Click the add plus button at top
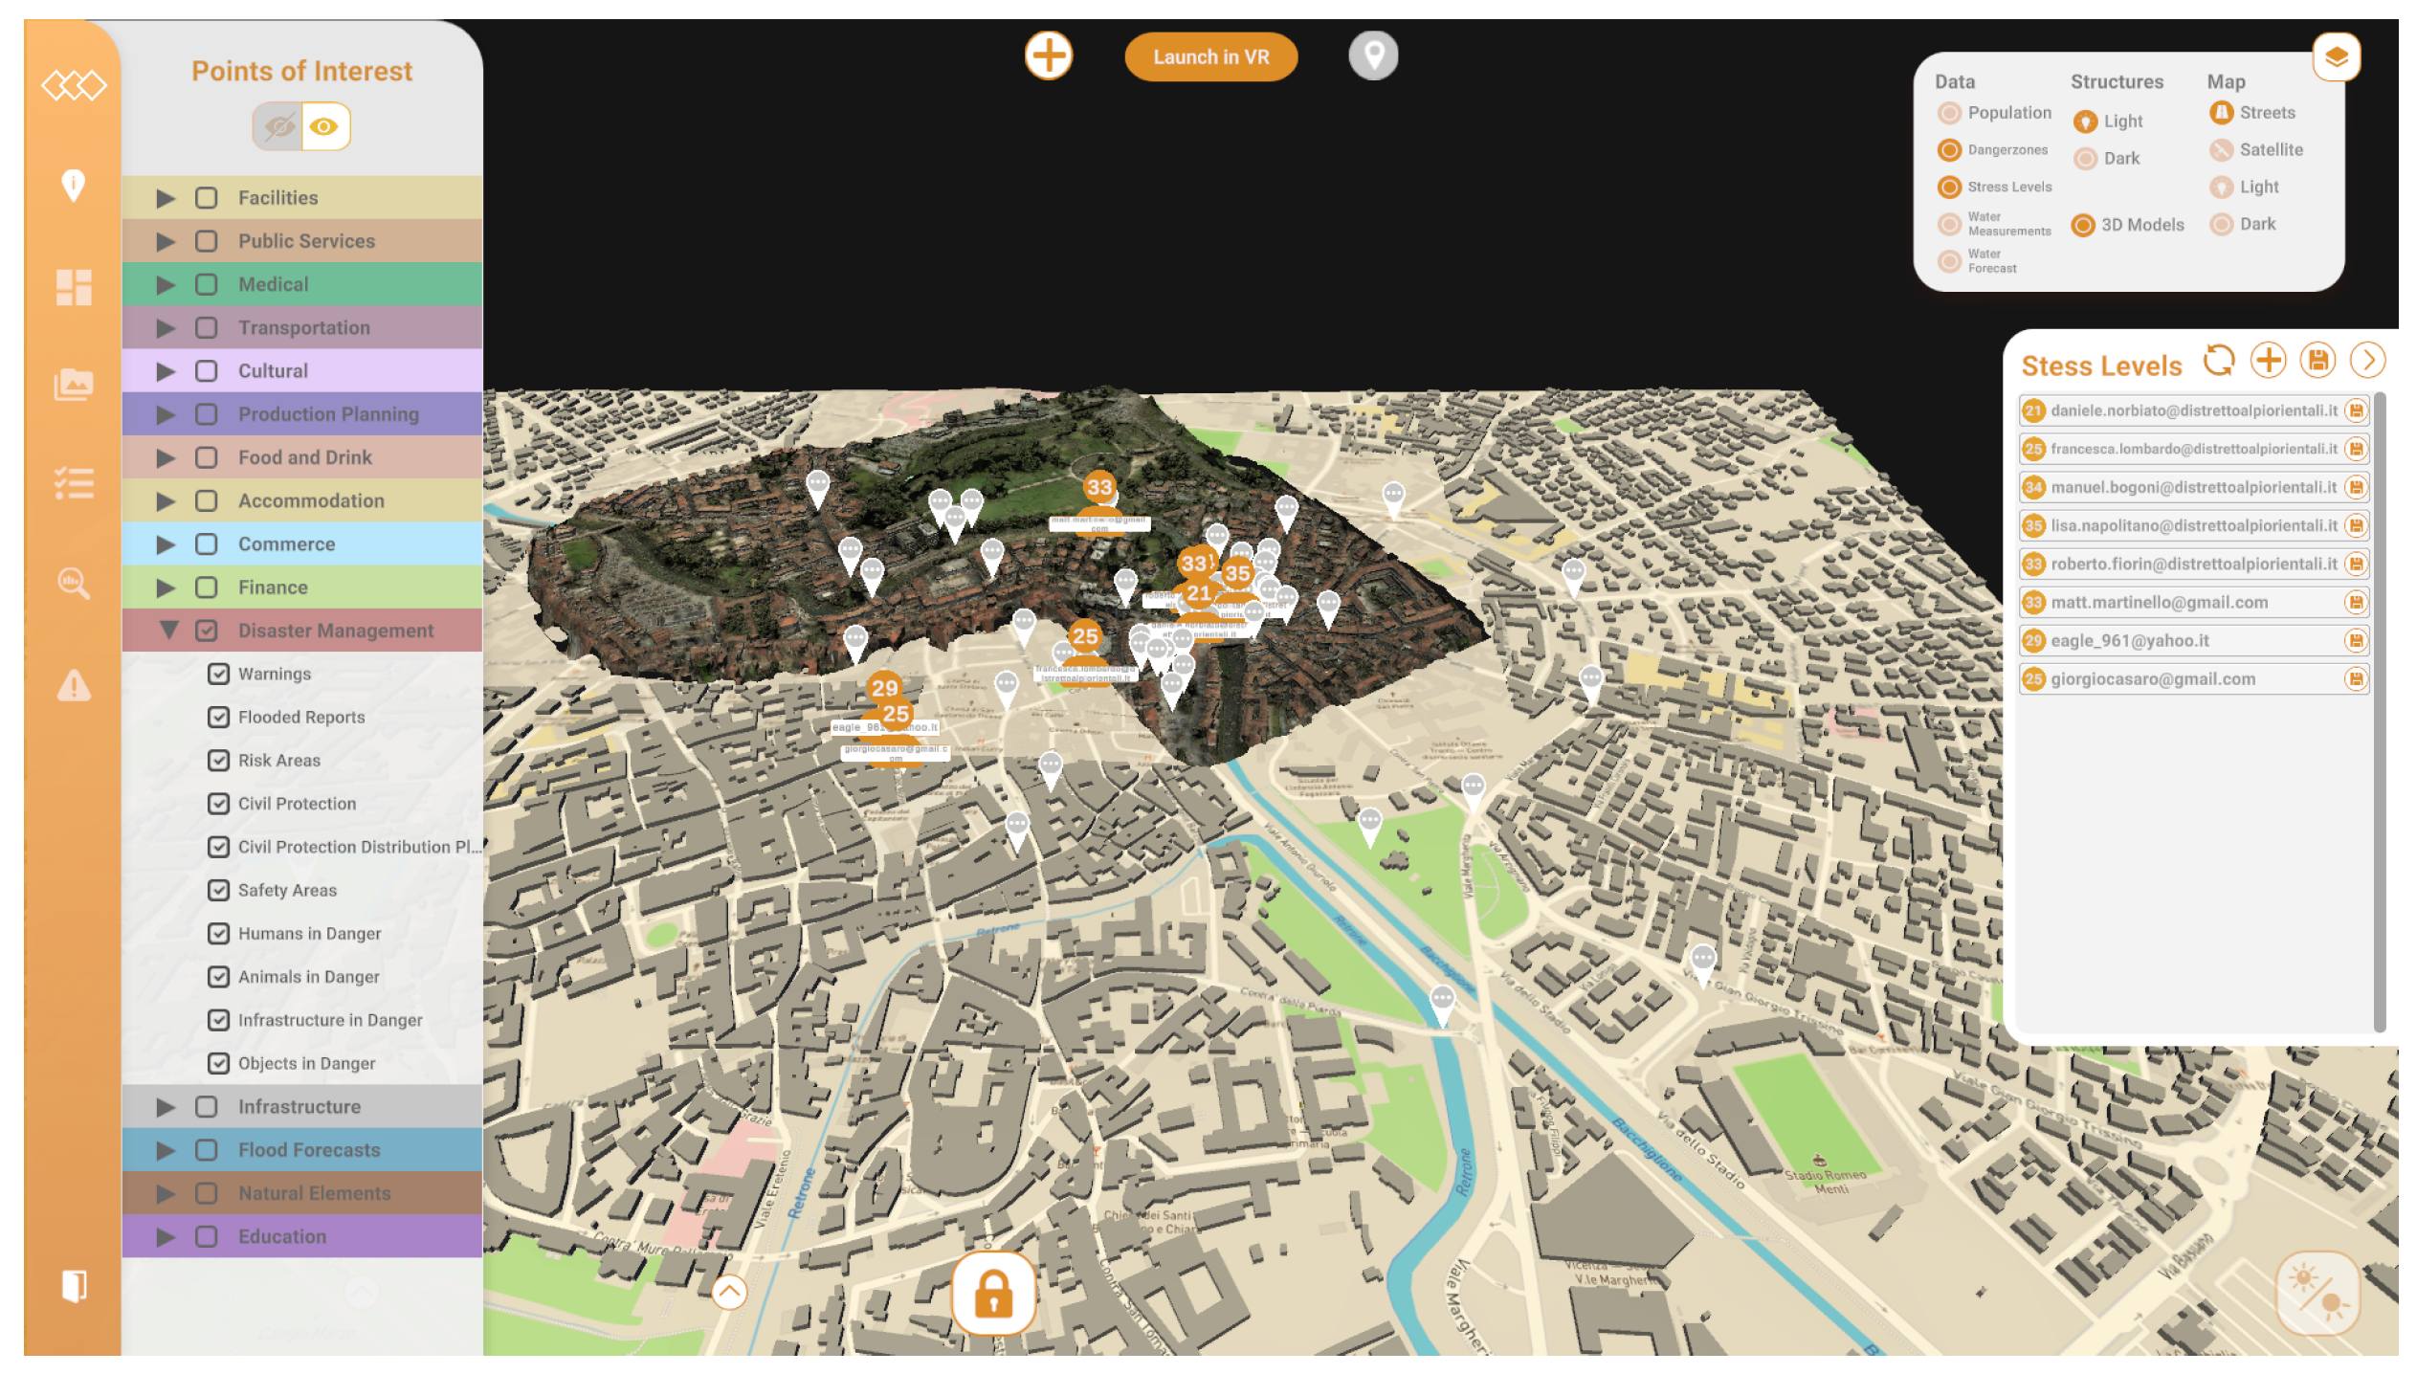2417x1374 pixels. [1049, 55]
